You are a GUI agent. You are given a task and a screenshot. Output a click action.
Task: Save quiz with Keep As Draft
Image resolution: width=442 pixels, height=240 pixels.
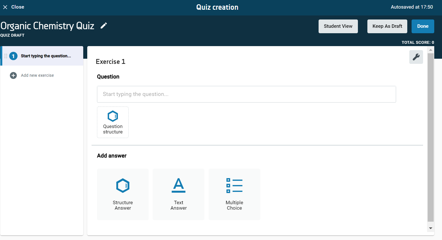tap(387, 26)
